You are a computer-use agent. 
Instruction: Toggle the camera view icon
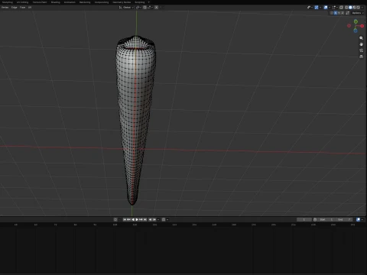(x=361, y=50)
